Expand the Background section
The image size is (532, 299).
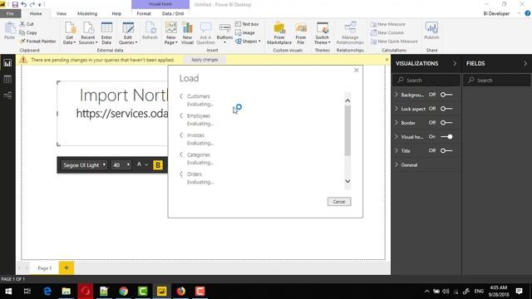coord(397,95)
